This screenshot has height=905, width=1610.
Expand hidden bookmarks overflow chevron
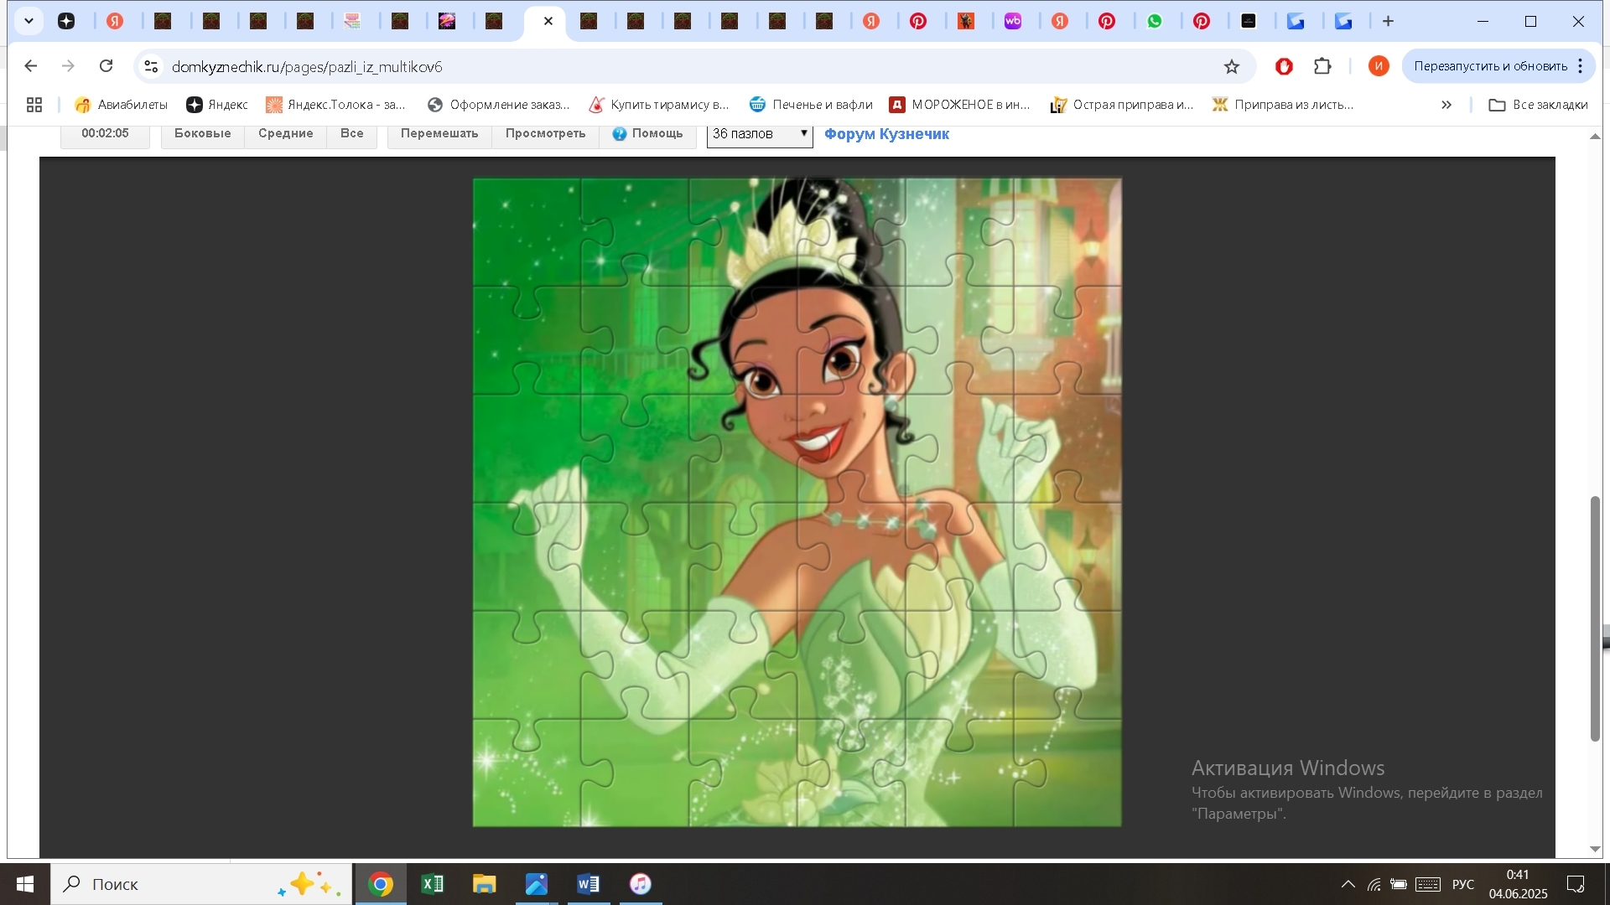(1446, 105)
